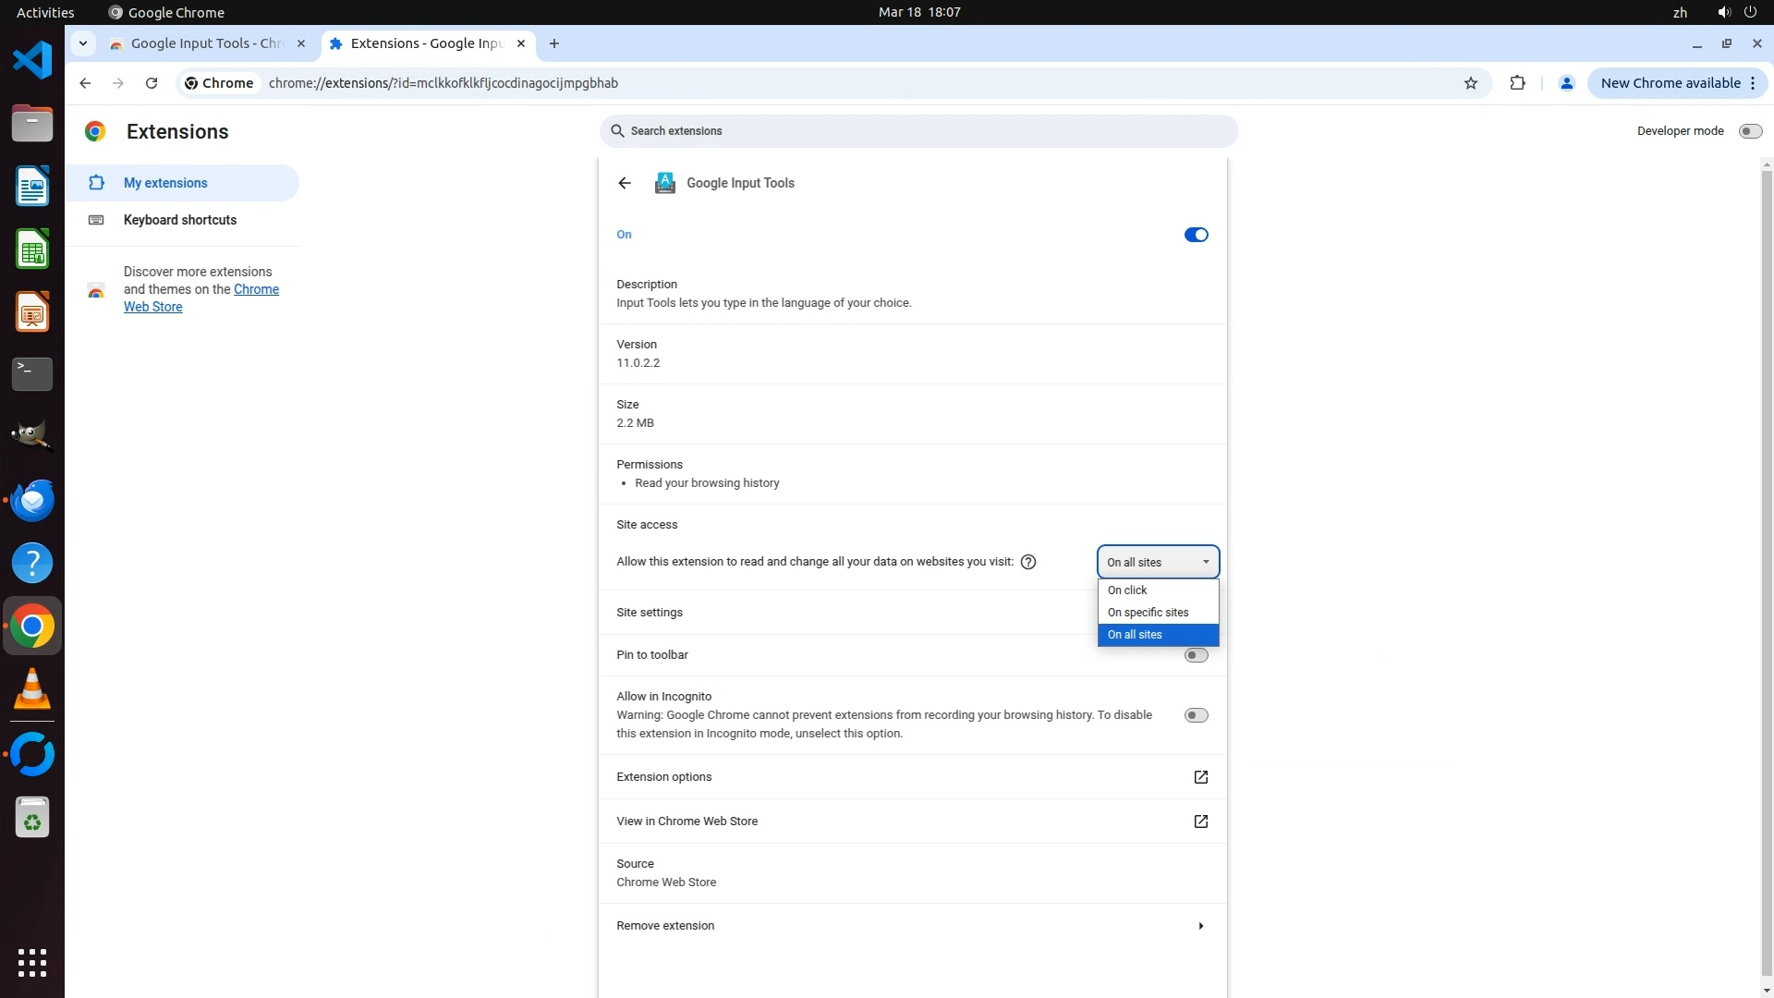Expand the Remove extension arrow
Viewport: 1774px width, 998px height.
point(1200,926)
